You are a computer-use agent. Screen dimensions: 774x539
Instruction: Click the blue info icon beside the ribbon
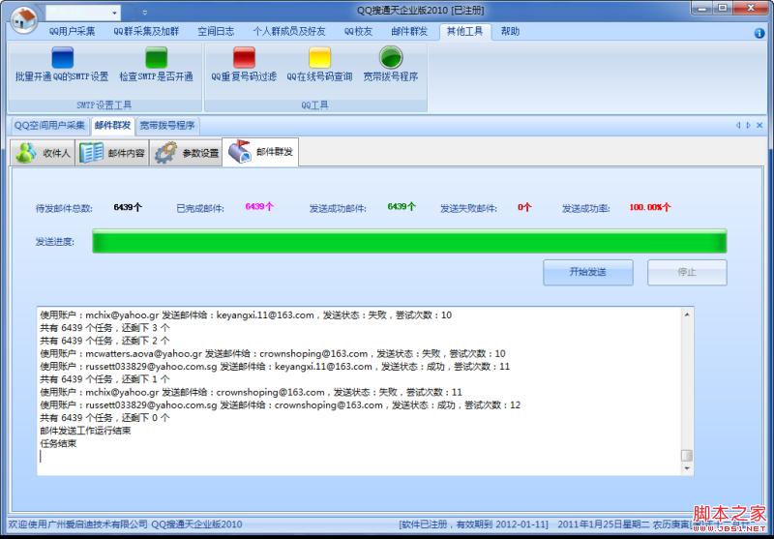point(759,32)
